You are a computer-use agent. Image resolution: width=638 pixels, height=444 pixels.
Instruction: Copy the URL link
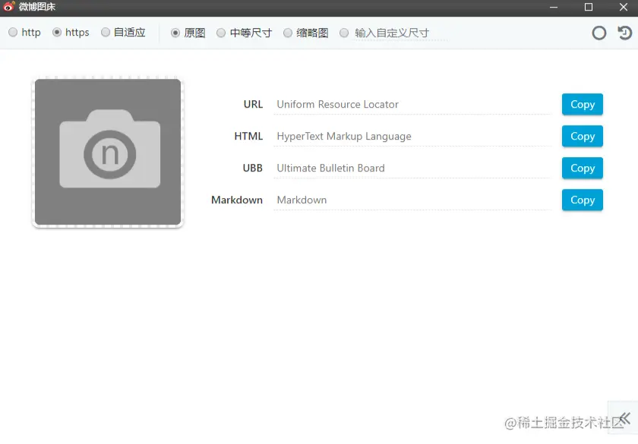tap(583, 105)
